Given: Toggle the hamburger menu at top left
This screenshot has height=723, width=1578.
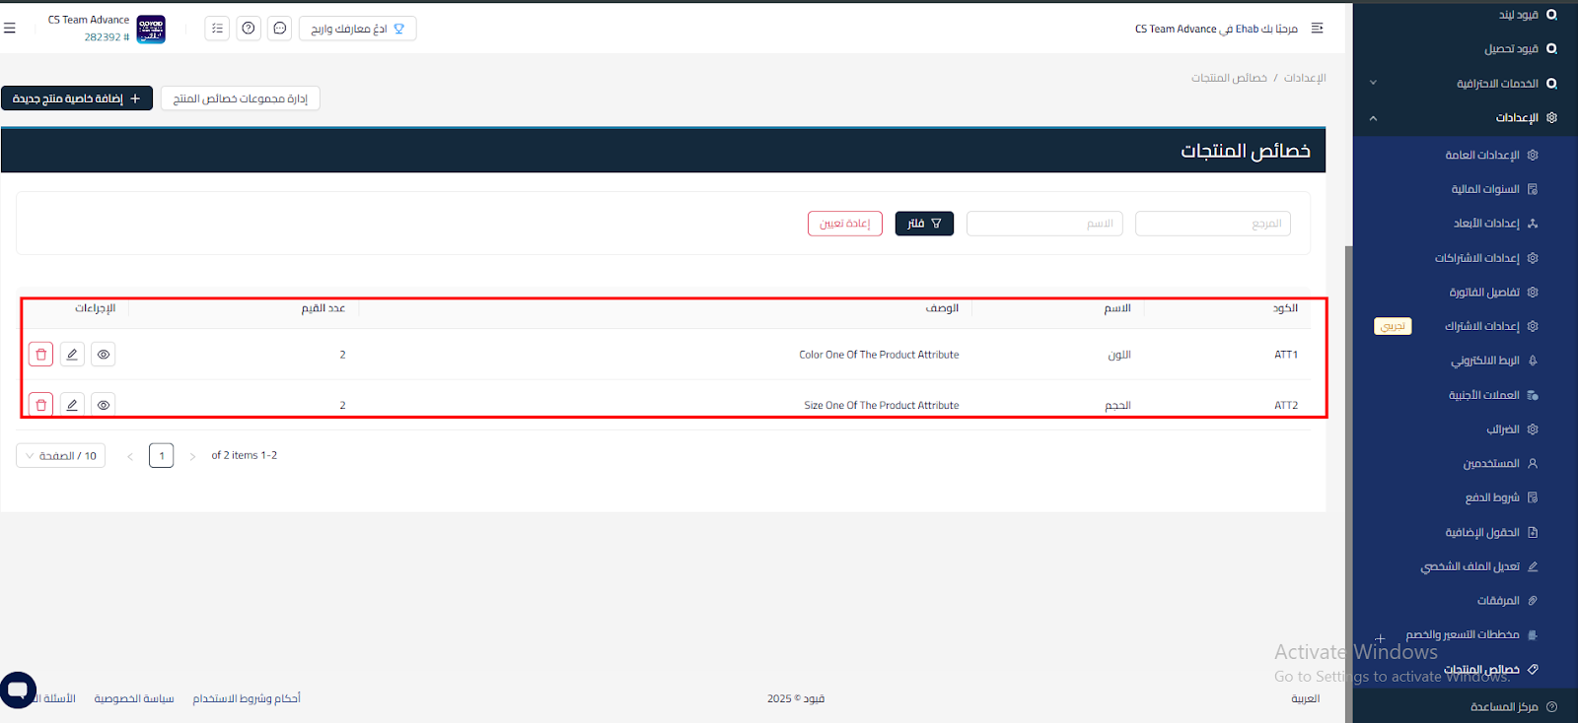Looking at the screenshot, I should (x=10, y=29).
